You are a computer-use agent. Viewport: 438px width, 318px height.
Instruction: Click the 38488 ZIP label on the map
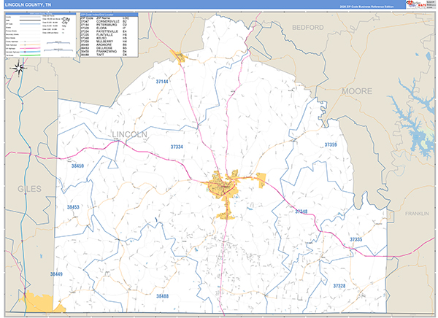point(161,295)
